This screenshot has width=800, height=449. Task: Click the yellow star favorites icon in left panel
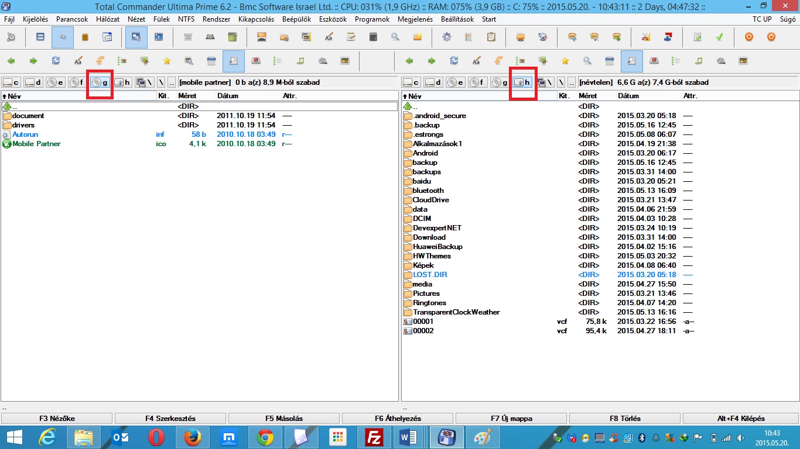167,61
